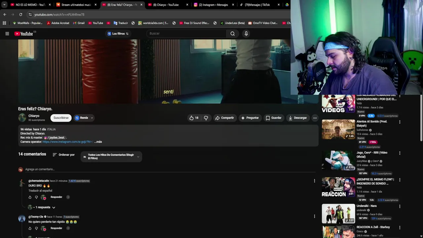Screen dimensions: 423x238
Task: Go back with the browser back arrow
Action: pyautogui.click(x=5, y=15)
